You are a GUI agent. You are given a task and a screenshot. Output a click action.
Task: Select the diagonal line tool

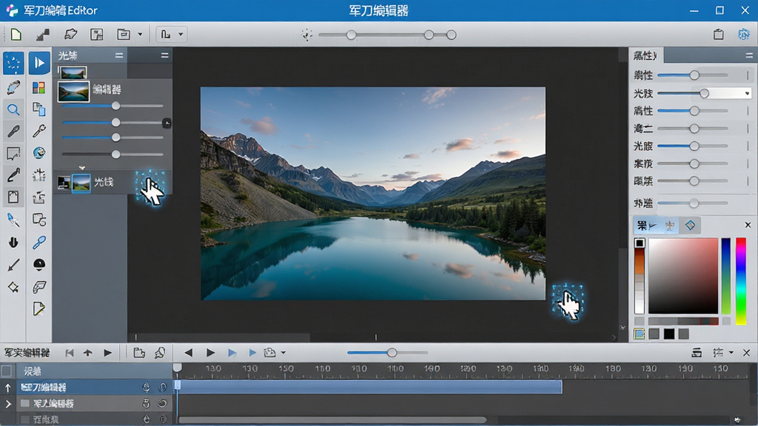click(x=13, y=264)
